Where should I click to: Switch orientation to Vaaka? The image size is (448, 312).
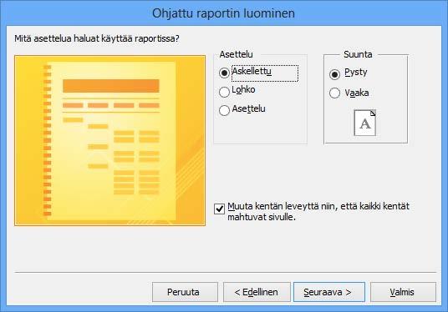point(334,93)
